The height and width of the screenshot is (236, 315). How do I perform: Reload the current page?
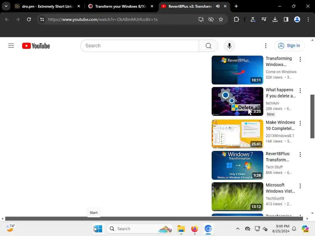click(29, 19)
